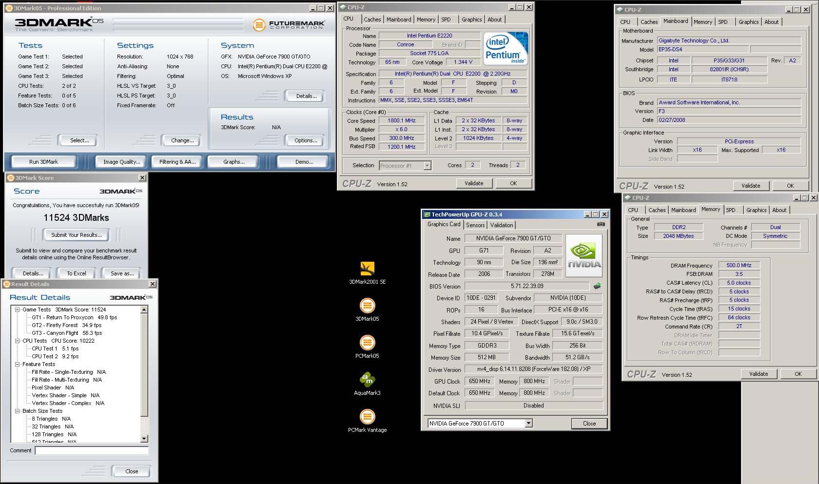Launch the Demo button
The image size is (819, 484).
[304, 162]
